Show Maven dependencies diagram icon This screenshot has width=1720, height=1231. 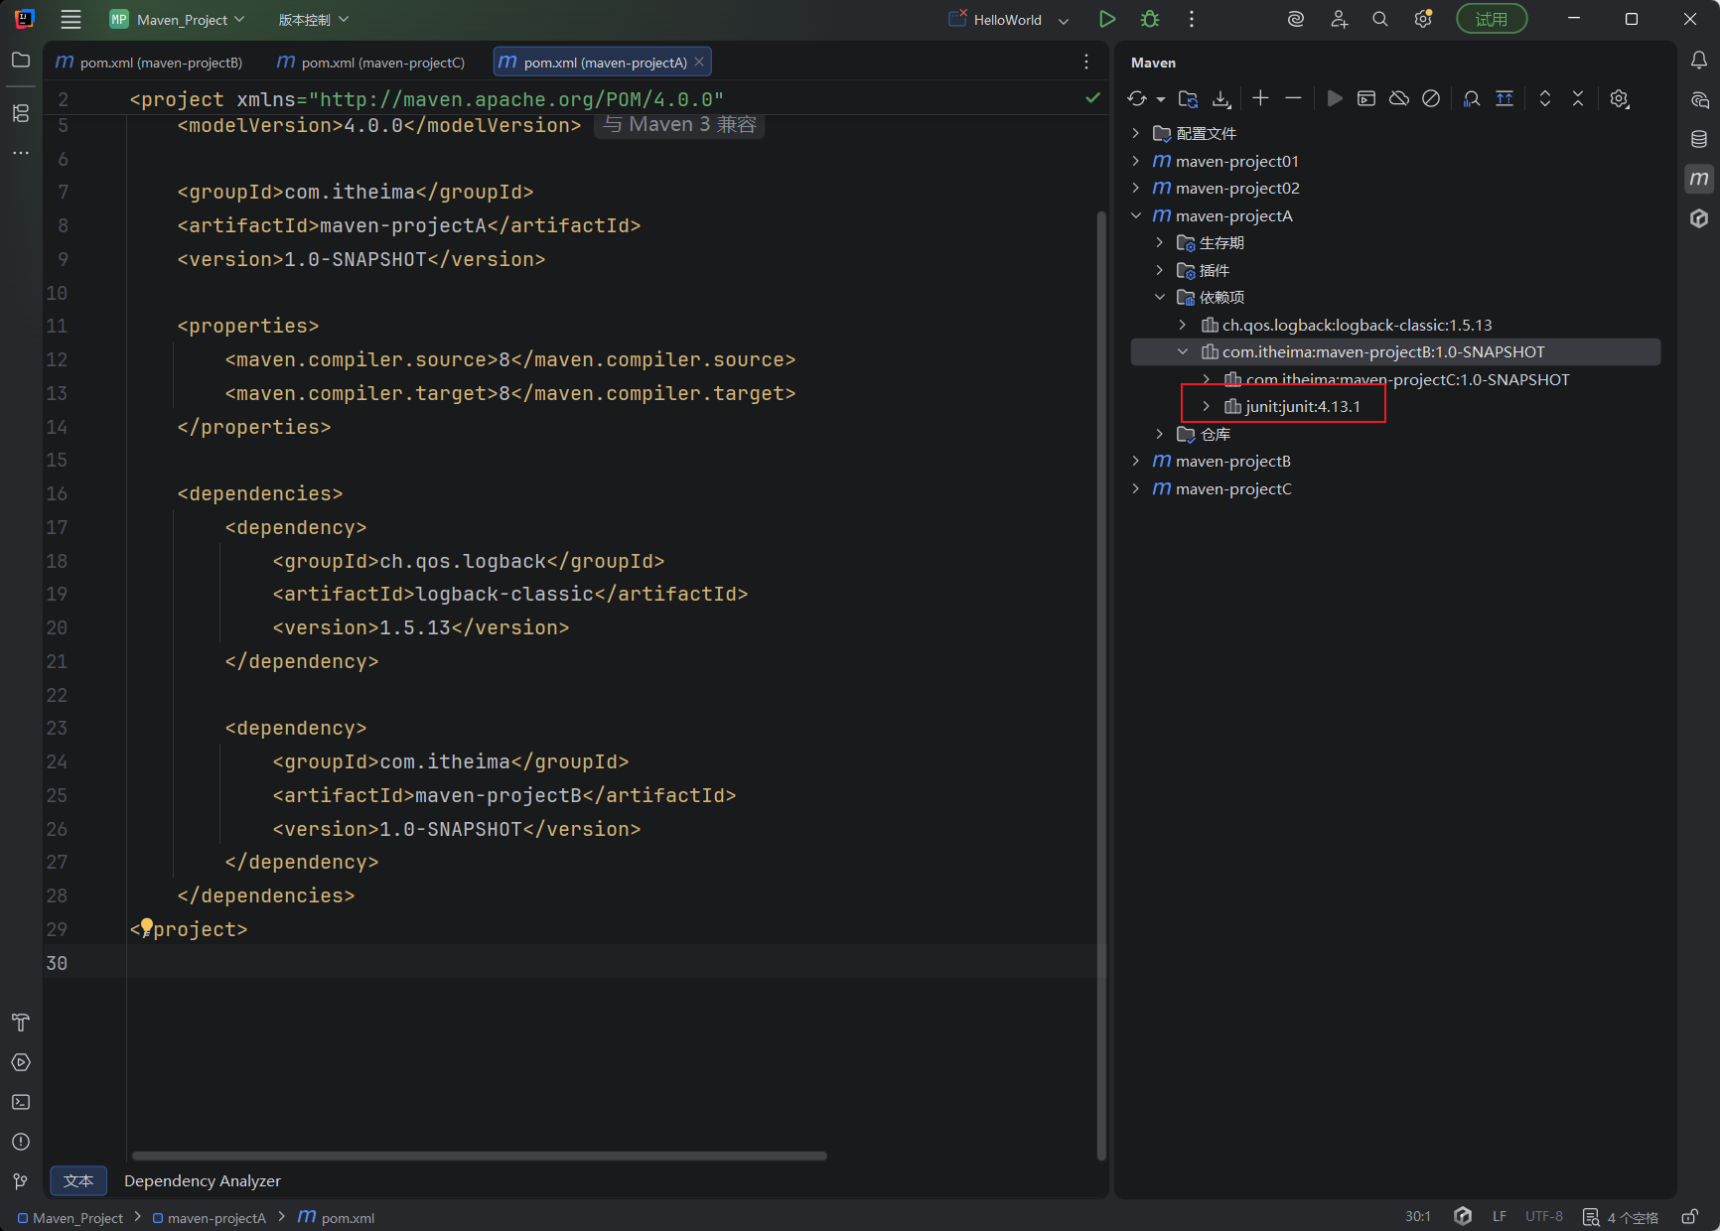(x=1472, y=98)
